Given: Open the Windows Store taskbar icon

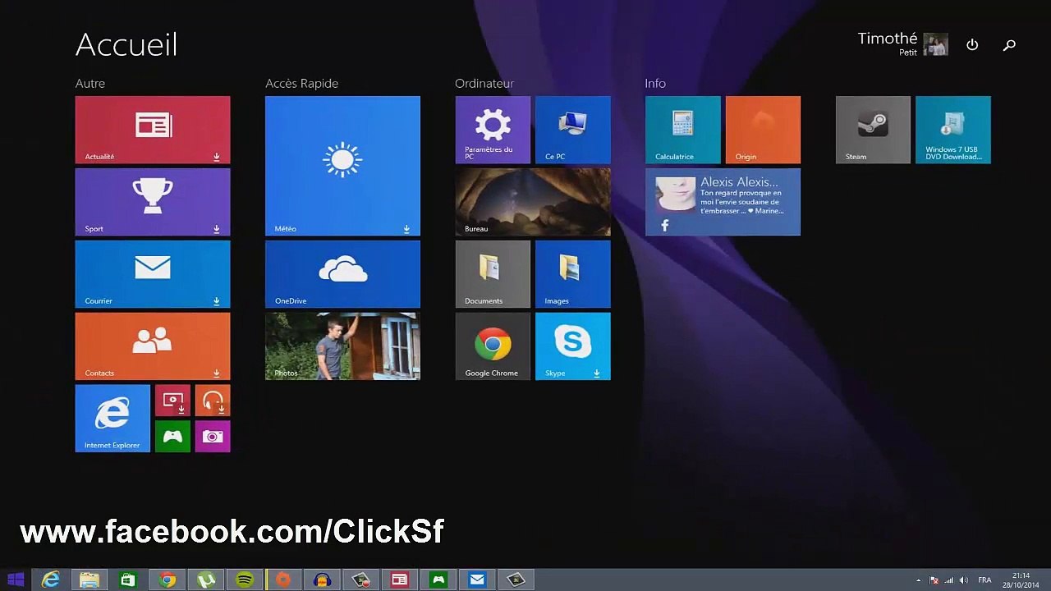Looking at the screenshot, I should tap(128, 580).
